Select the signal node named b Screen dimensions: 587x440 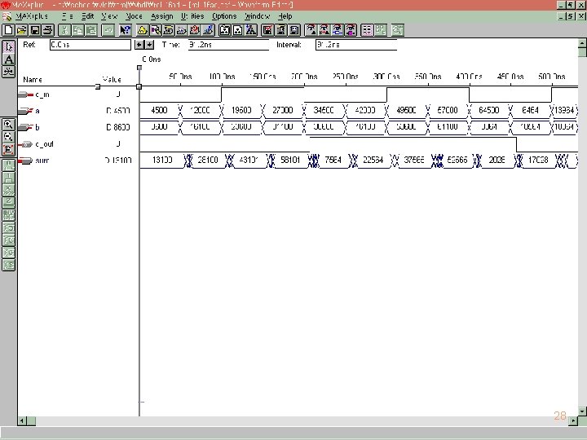(x=30, y=127)
